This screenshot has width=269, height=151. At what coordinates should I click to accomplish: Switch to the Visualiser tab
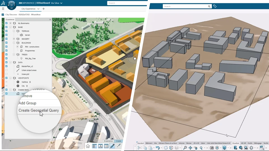click(236, 143)
